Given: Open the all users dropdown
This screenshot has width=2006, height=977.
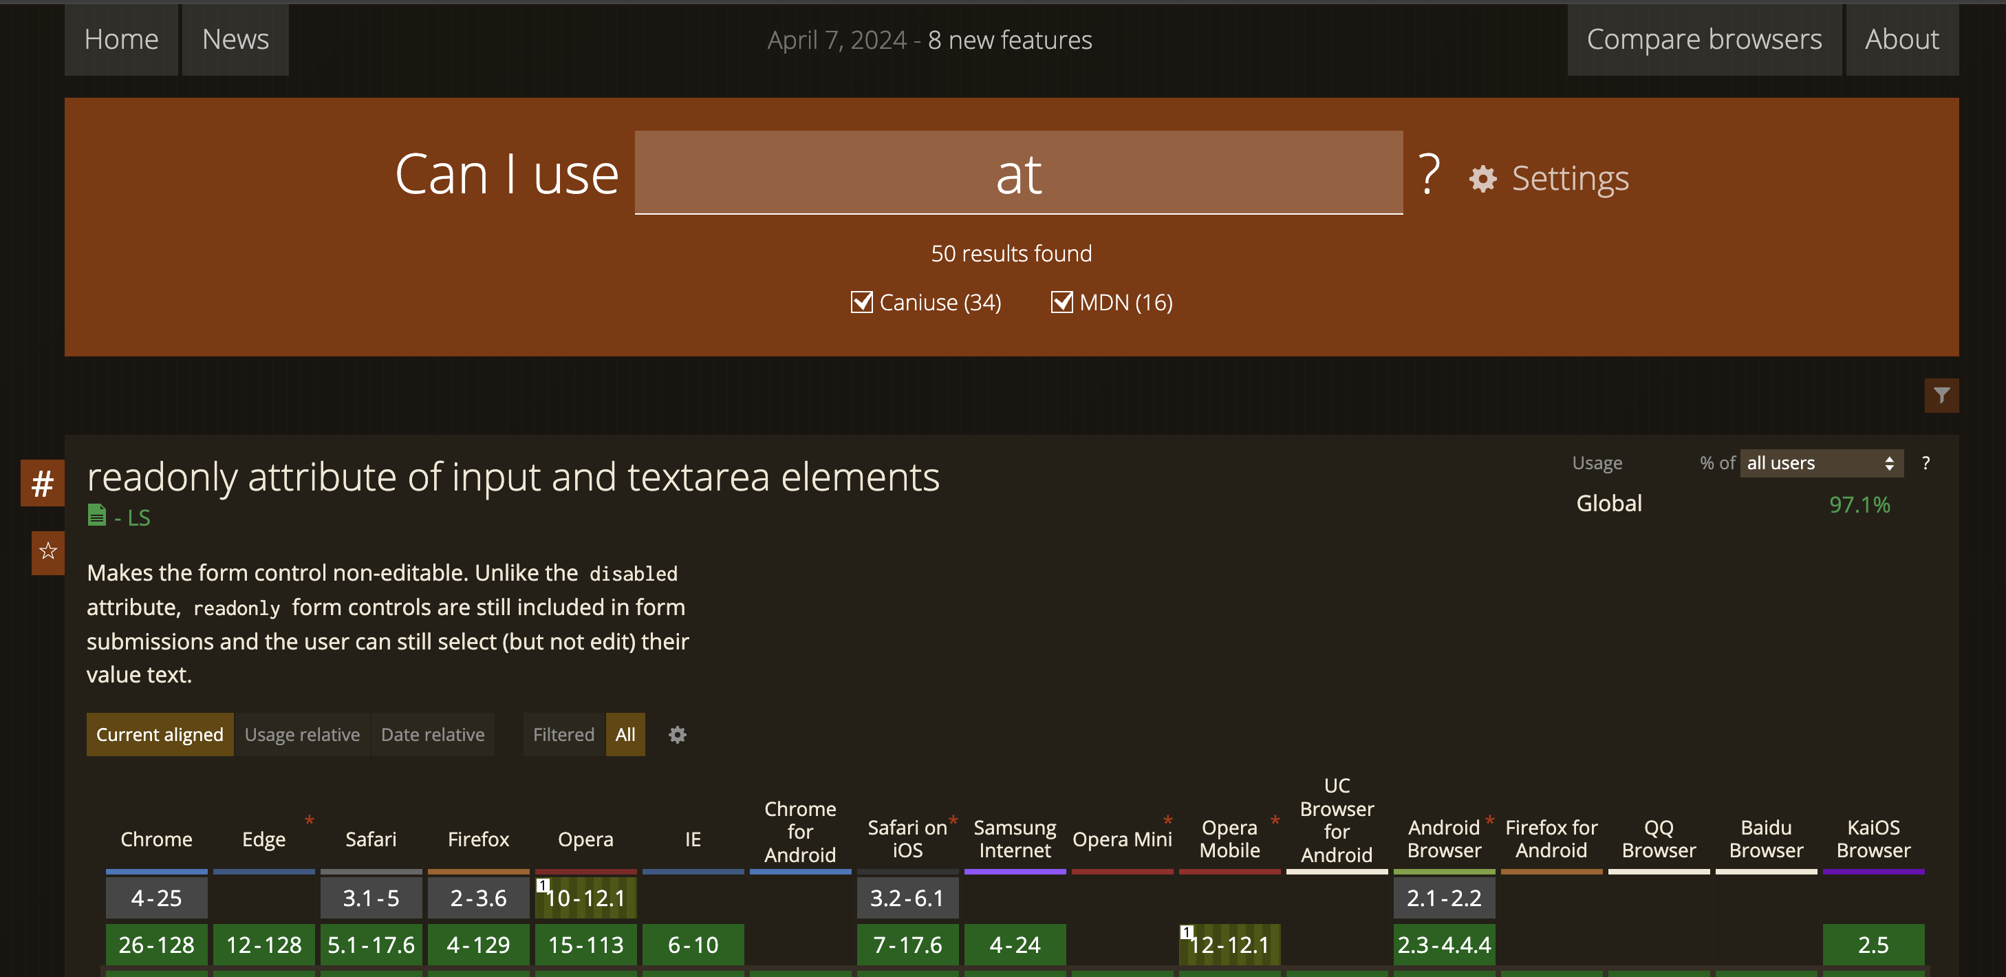Looking at the screenshot, I should pos(1821,464).
